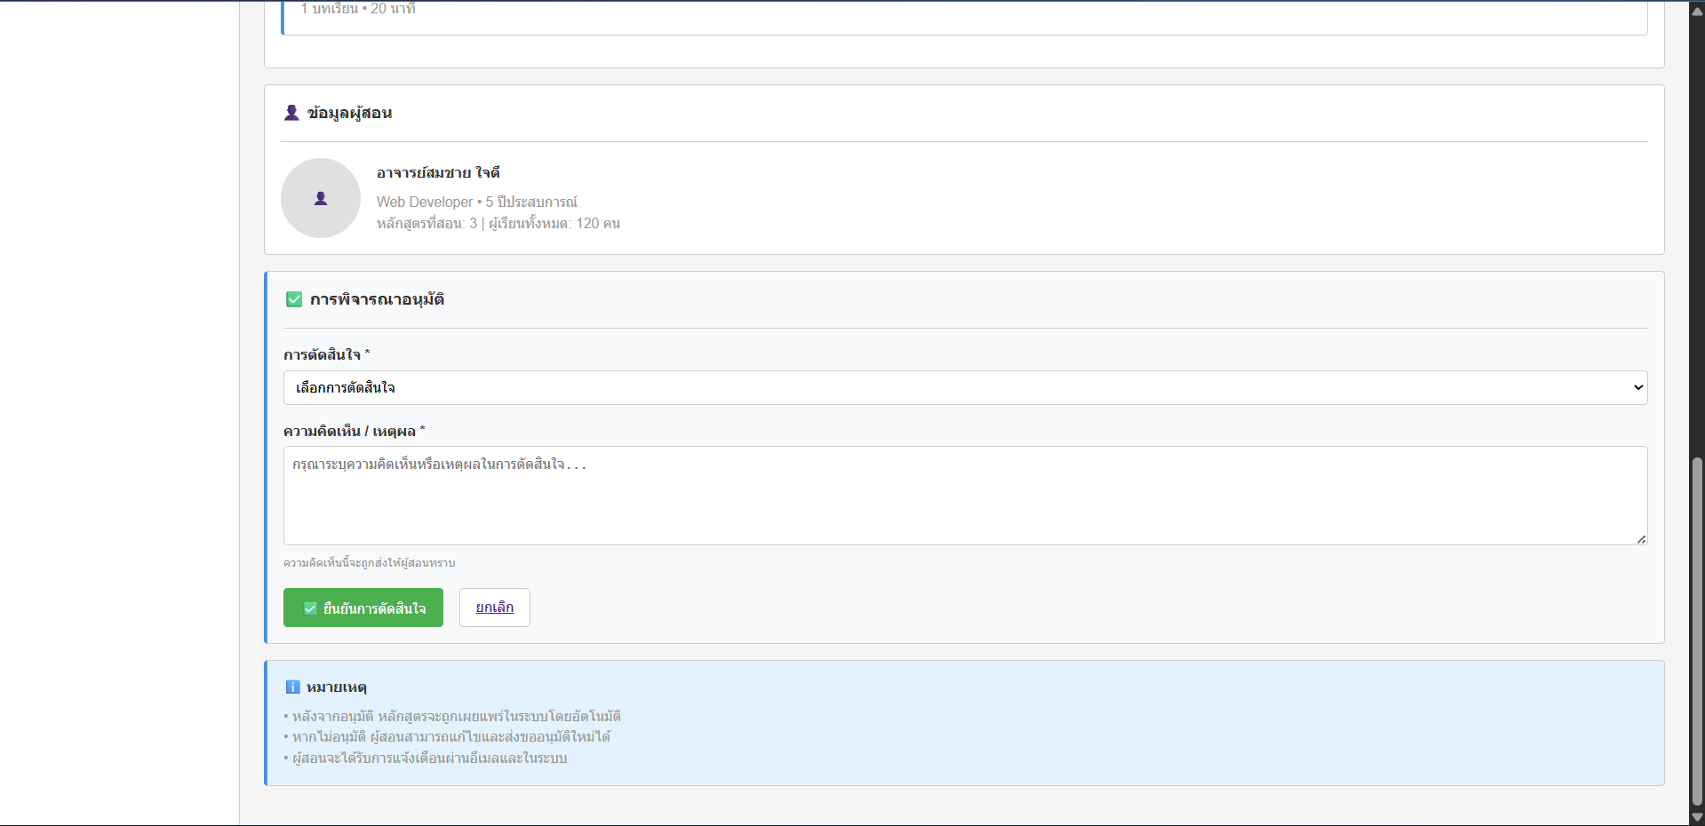Click instructor name อาจารย์สมชาย ใจดี
The height and width of the screenshot is (826, 1705).
pos(438,172)
